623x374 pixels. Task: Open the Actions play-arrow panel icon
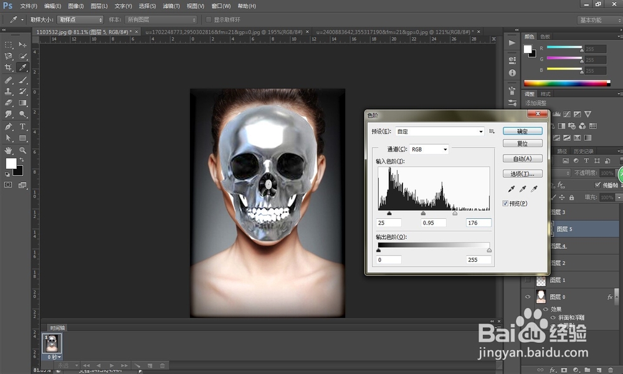512,43
